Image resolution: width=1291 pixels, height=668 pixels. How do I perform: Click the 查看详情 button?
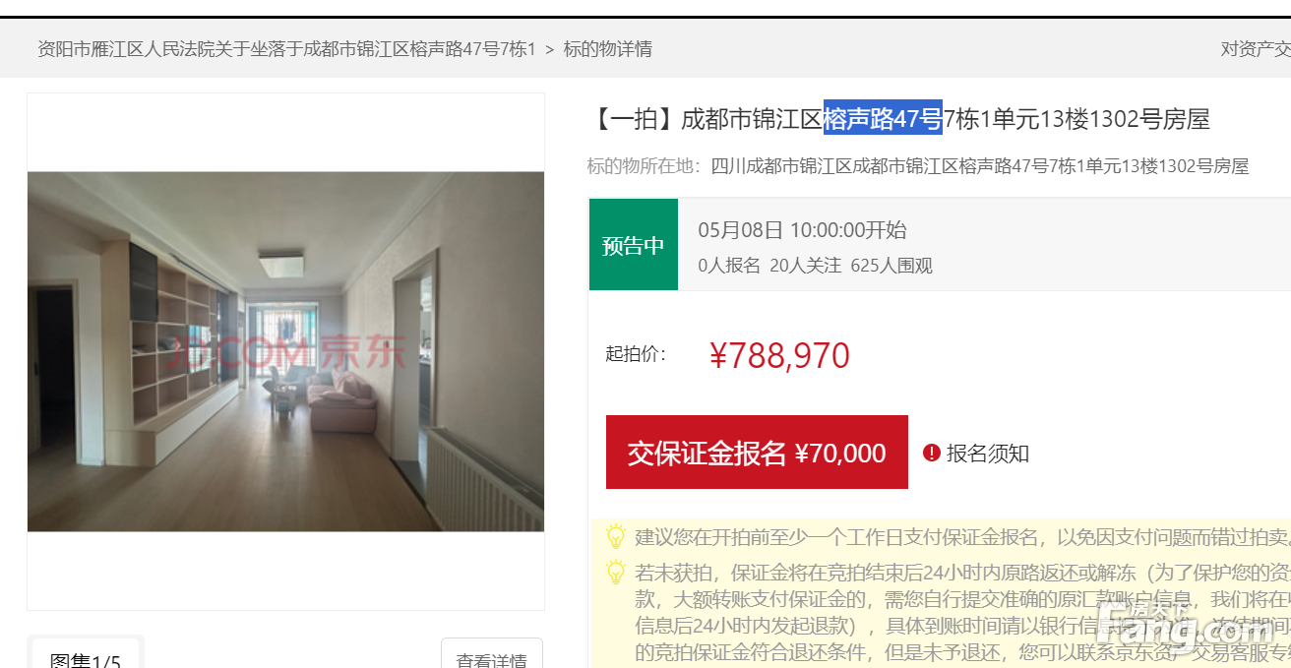point(492,655)
